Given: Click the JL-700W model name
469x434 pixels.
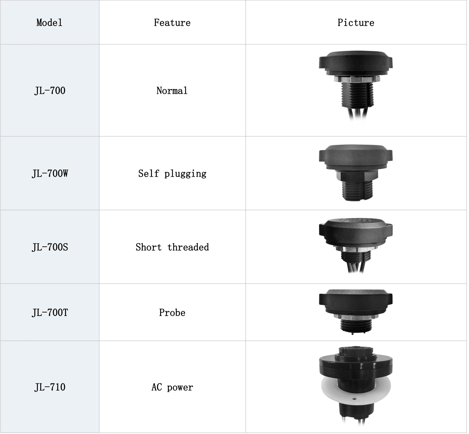Looking at the screenshot, I should click(50, 173).
